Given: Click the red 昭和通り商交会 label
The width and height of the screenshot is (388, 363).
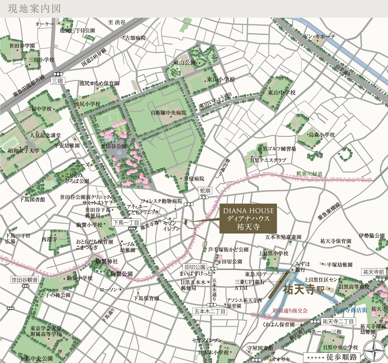Looking at the screenshot, I should tap(290, 311).
